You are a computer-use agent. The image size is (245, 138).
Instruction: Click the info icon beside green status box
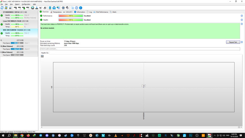coord(242,24)
